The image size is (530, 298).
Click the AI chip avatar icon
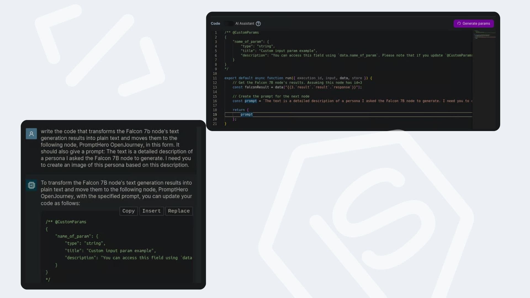click(x=31, y=185)
